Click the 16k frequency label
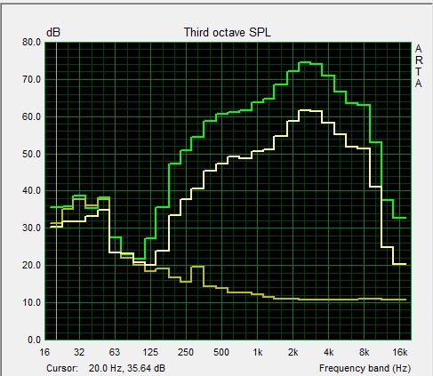Viewport: 433px width, 376px height. pyautogui.click(x=400, y=352)
